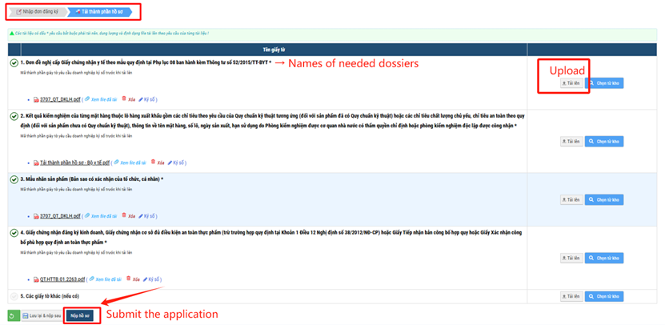665x325 pixels.
Task: Click the green check icon of document 4
Action: tap(14, 233)
